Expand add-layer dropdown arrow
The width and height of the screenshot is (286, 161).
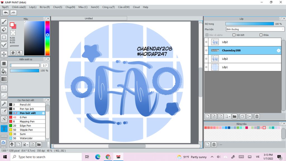coord(230,117)
